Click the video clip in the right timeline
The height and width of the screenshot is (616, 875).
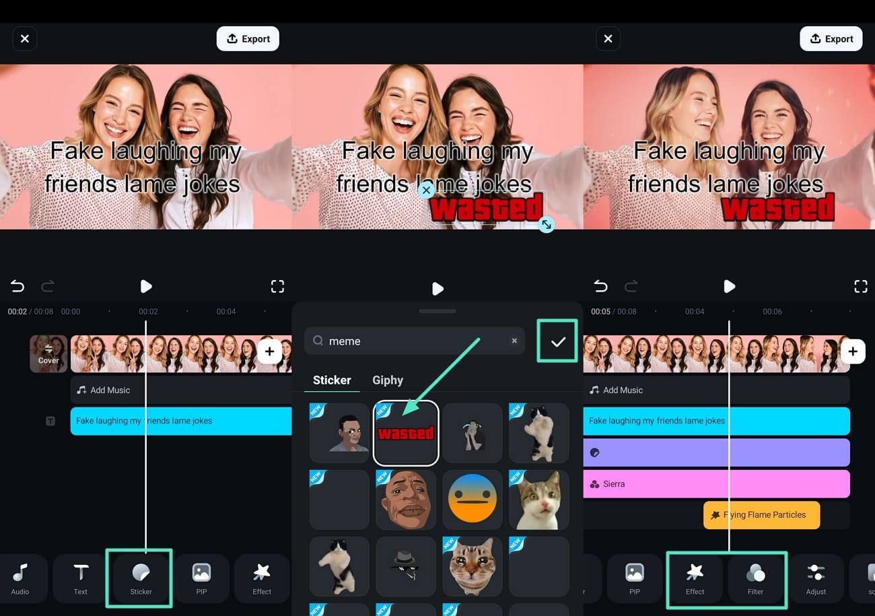(x=716, y=354)
